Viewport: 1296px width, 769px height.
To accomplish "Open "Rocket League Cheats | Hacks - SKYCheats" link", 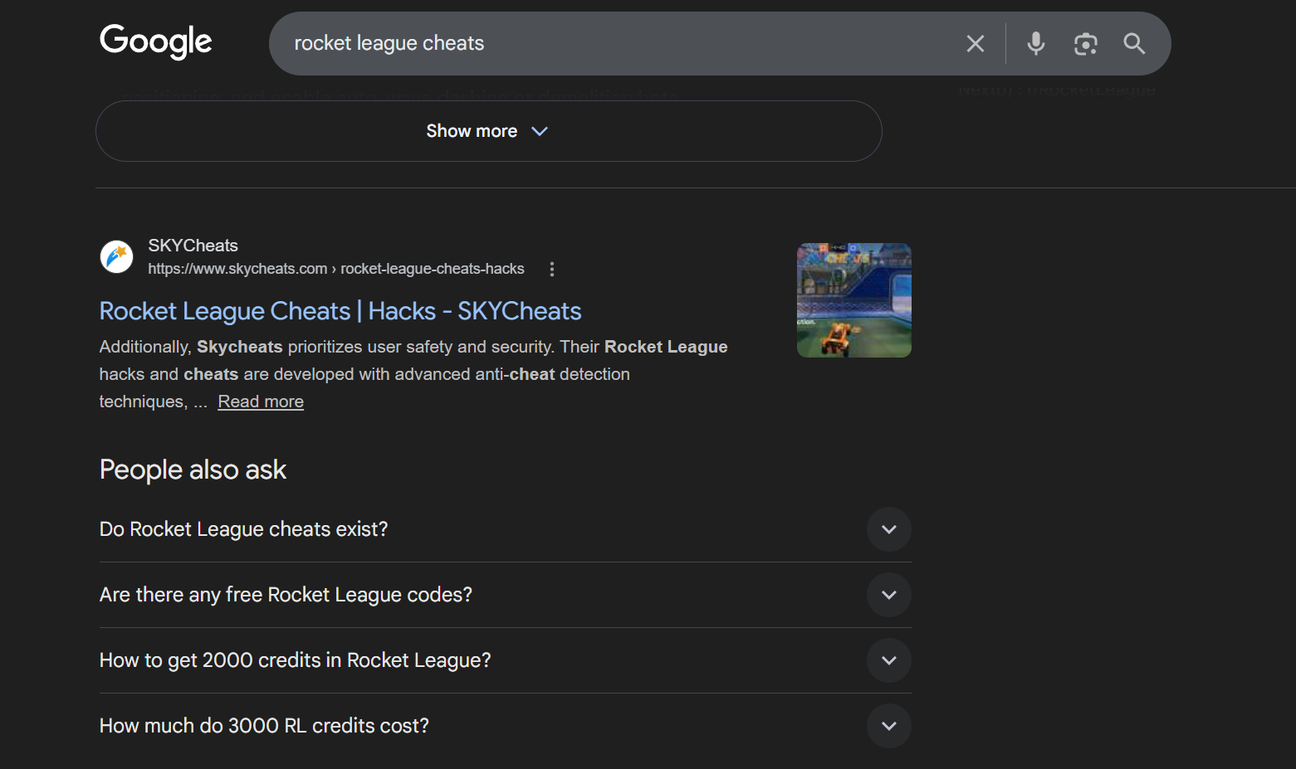I will 340,311.
